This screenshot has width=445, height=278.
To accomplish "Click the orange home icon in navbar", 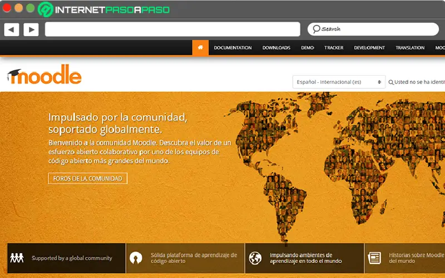I will [200, 47].
